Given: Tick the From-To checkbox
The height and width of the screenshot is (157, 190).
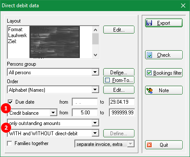Looking at the screenshot, I should (x=107, y=80).
